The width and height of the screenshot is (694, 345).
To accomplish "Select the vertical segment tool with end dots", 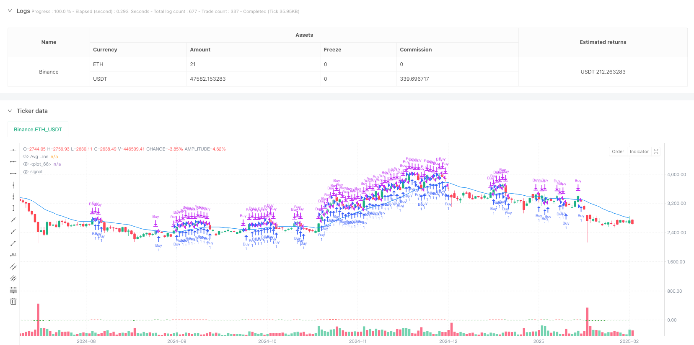I will [13, 208].
